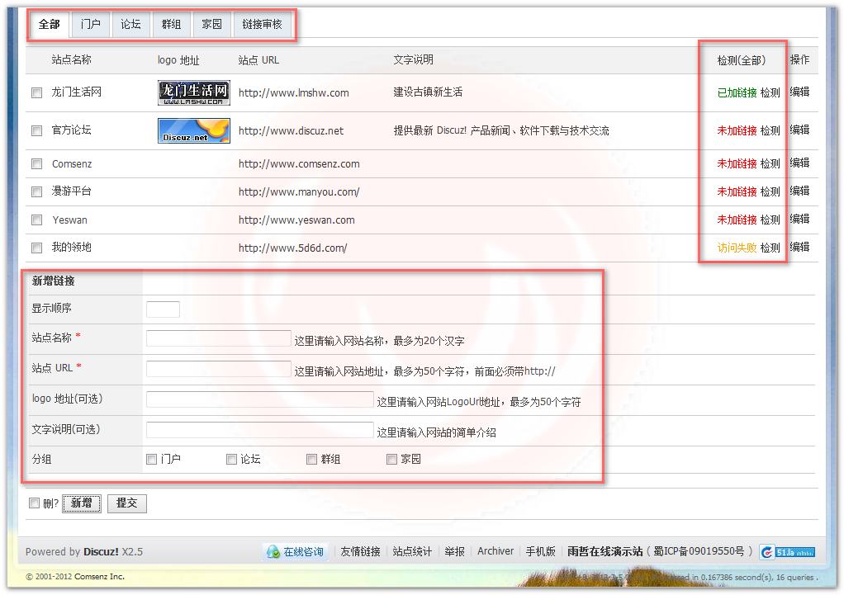Viewport: 844px width, 595px height.
Task: Select the Yeswan row checkbox
Action: [x=36, y=220]
